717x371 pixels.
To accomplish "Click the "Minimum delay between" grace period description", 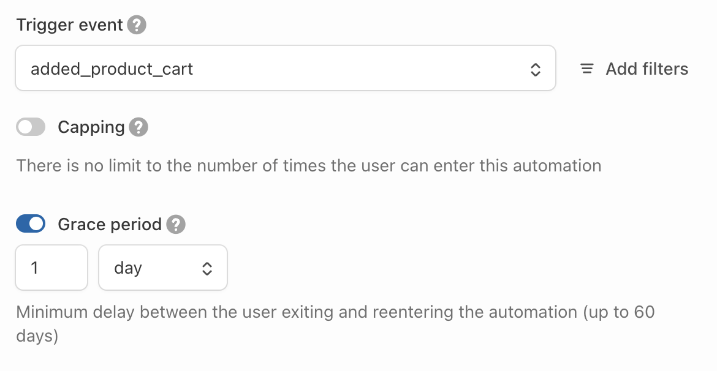I will pos(335,312).
